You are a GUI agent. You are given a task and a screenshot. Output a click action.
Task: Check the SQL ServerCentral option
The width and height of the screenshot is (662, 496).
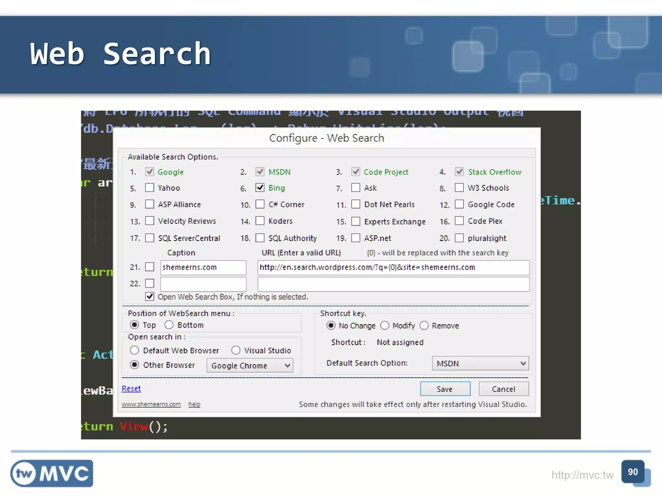150,238
